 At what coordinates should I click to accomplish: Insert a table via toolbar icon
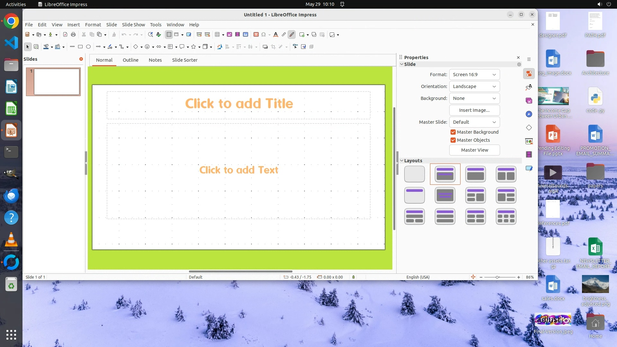pyautogui.click(x=218, y=35)
